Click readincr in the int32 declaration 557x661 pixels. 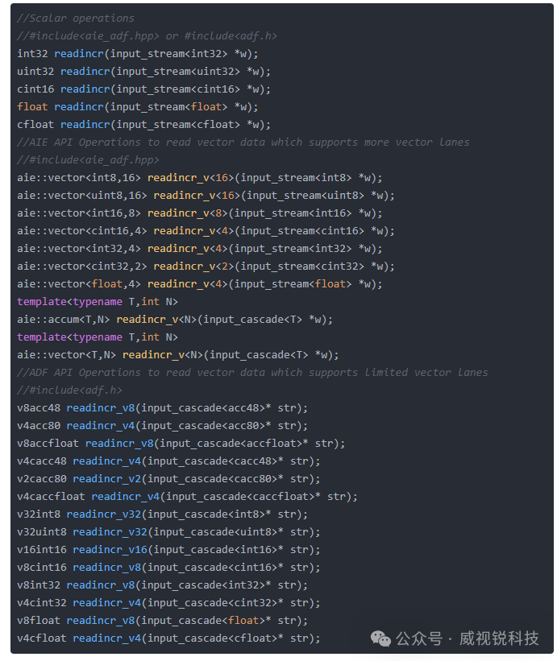coord(79,53)
